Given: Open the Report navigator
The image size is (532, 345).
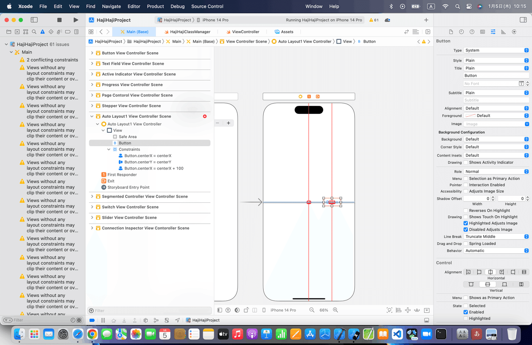Looking at the screenshot, I should click(x=76, y=32).
